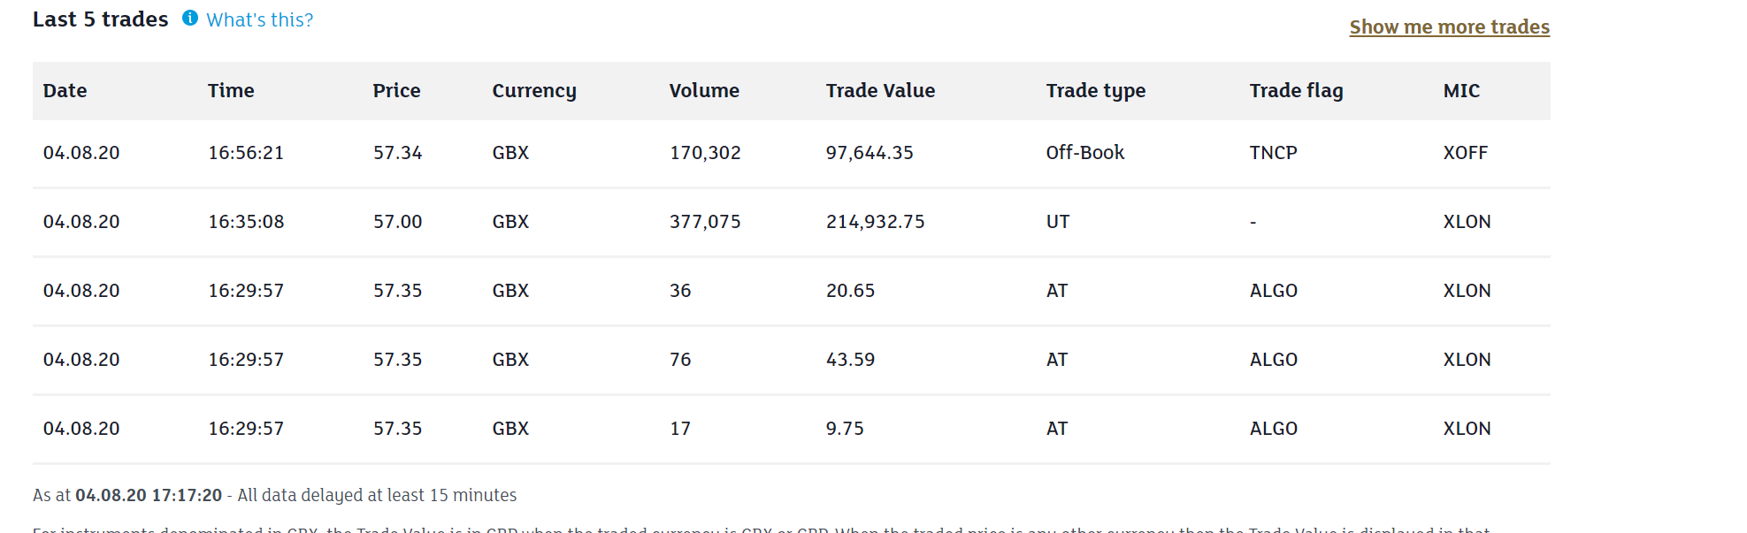Click the Date column header
Image resolution: width=1747 pixels, height=533 pixels.
coord(65,91)
